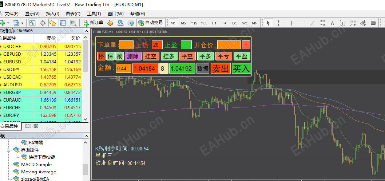Select the trendline drawing tool
385x181 pixels.
(x=312, y=23)
